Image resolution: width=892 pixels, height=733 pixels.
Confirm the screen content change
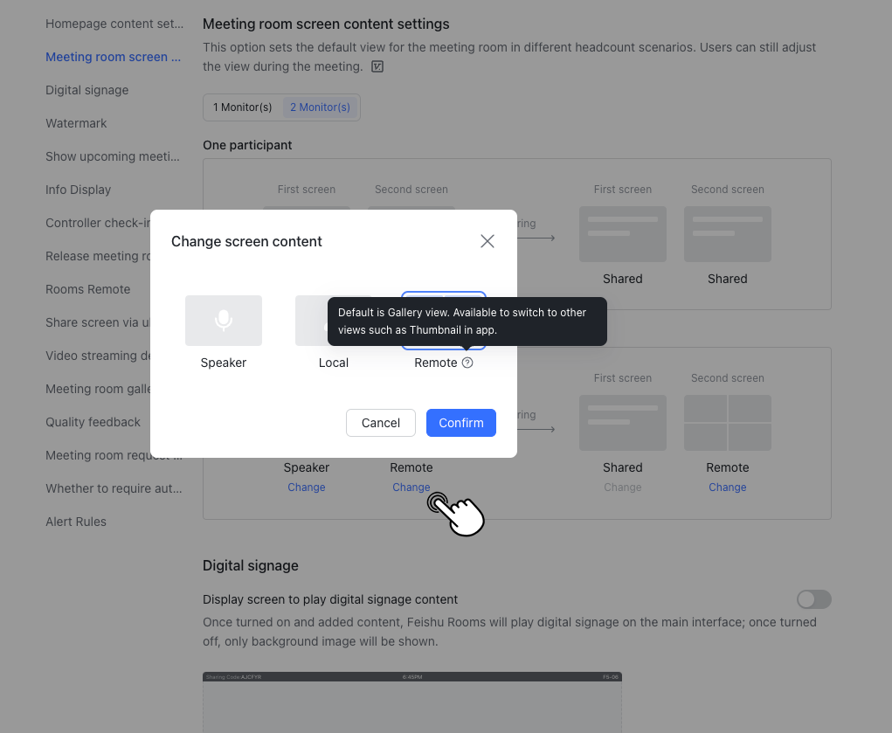click(460, 423)
